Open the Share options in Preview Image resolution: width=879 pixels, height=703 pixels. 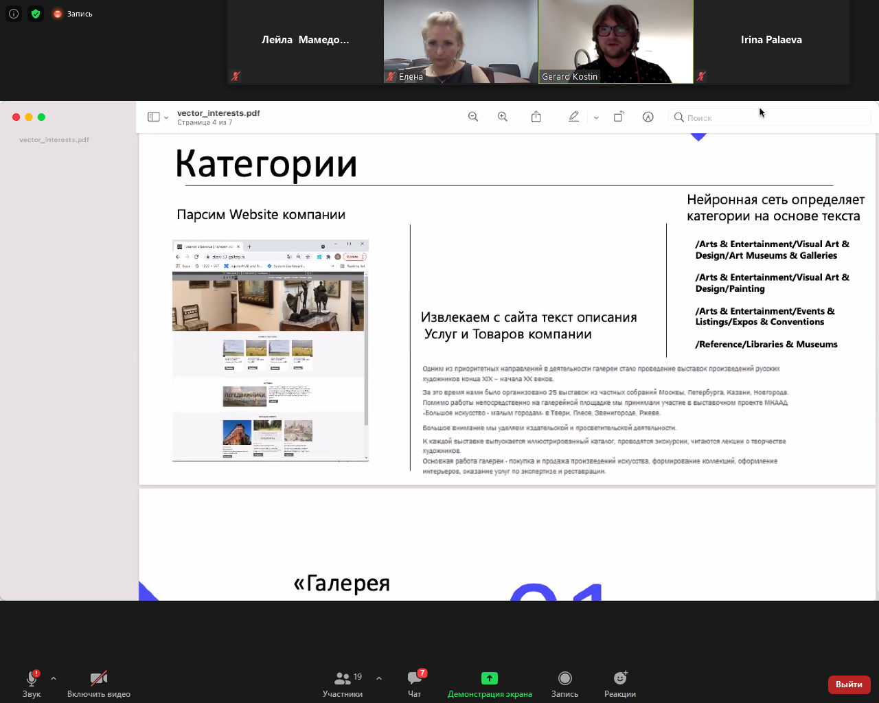coord(536,117)
